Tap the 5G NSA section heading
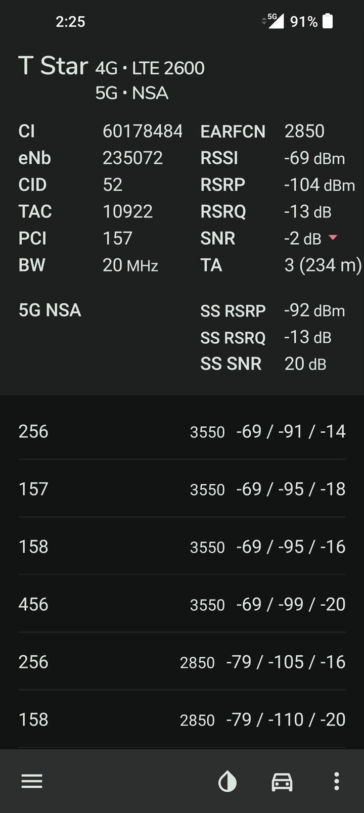This screenshot has width=364, height=813. tap(50, 310)
